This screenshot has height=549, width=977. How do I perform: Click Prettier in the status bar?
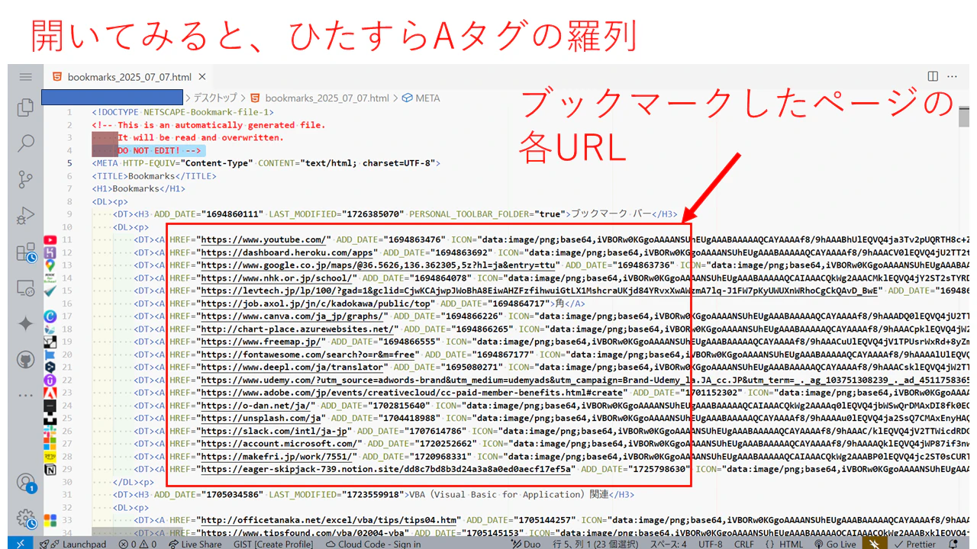point(914,544)
